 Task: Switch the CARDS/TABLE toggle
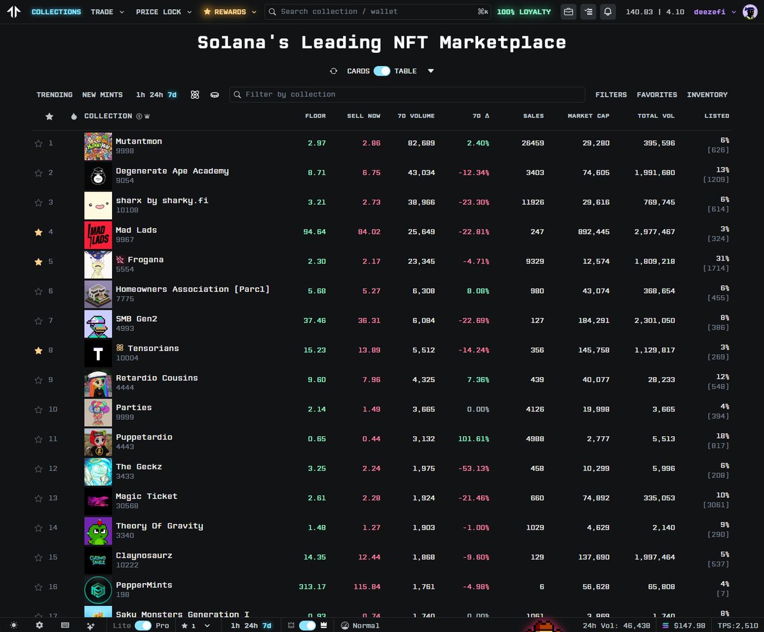pyautogui.click(x=382, y=71)
